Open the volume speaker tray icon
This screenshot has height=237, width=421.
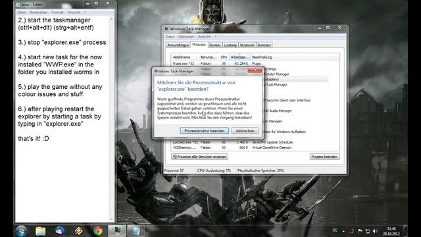pyautogui.click(x=375, y=231)
